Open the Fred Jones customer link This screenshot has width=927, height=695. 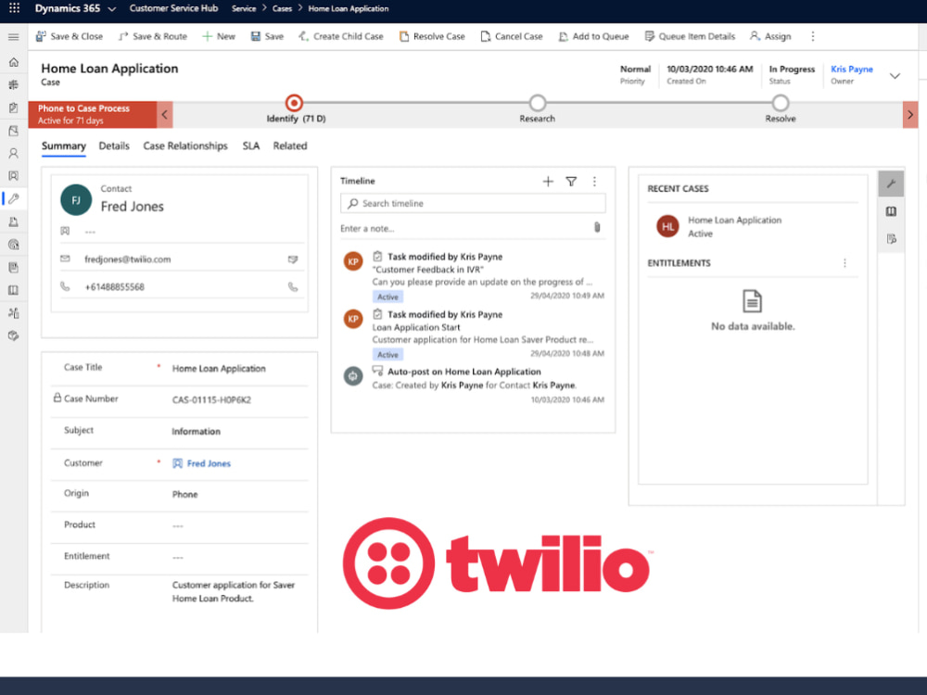[x=210, y=462]
